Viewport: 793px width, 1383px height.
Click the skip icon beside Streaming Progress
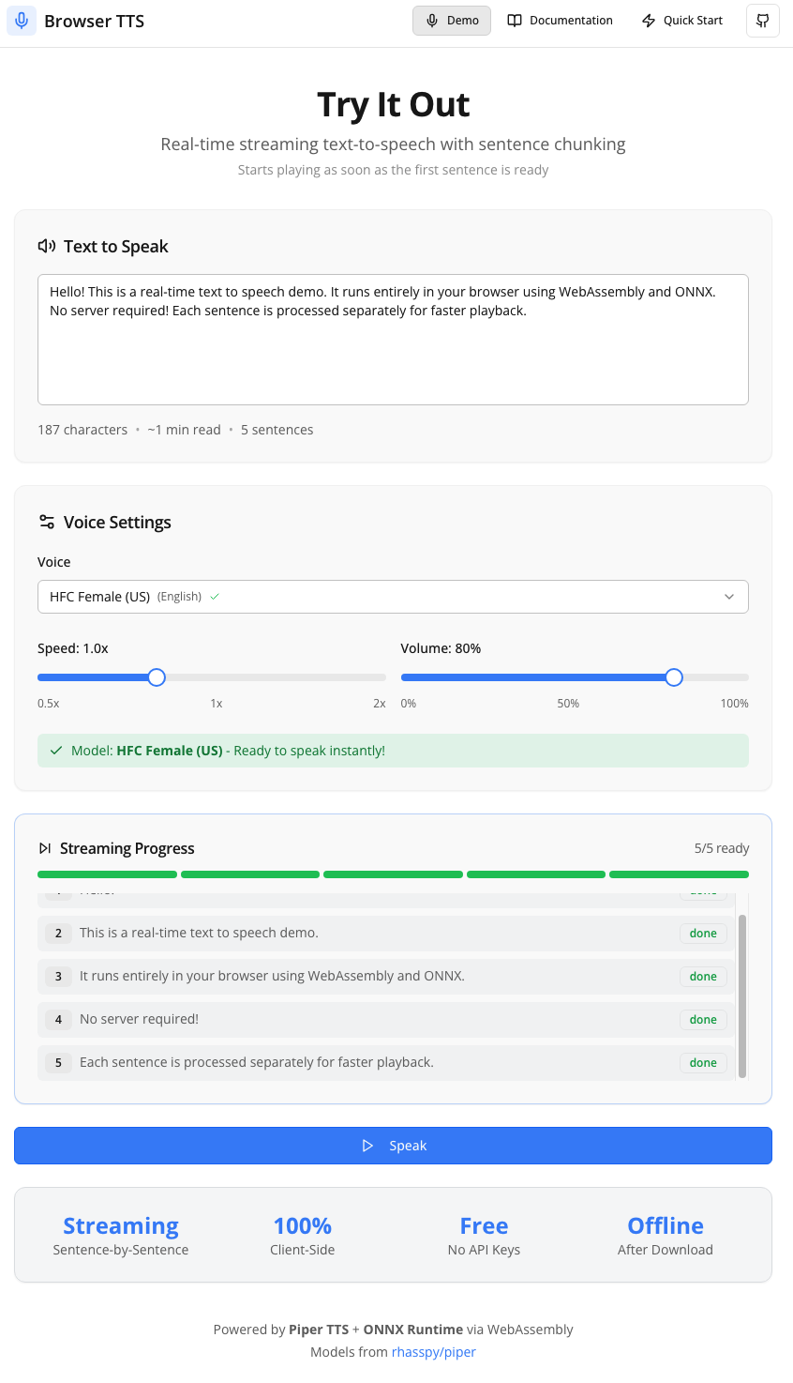45,848
